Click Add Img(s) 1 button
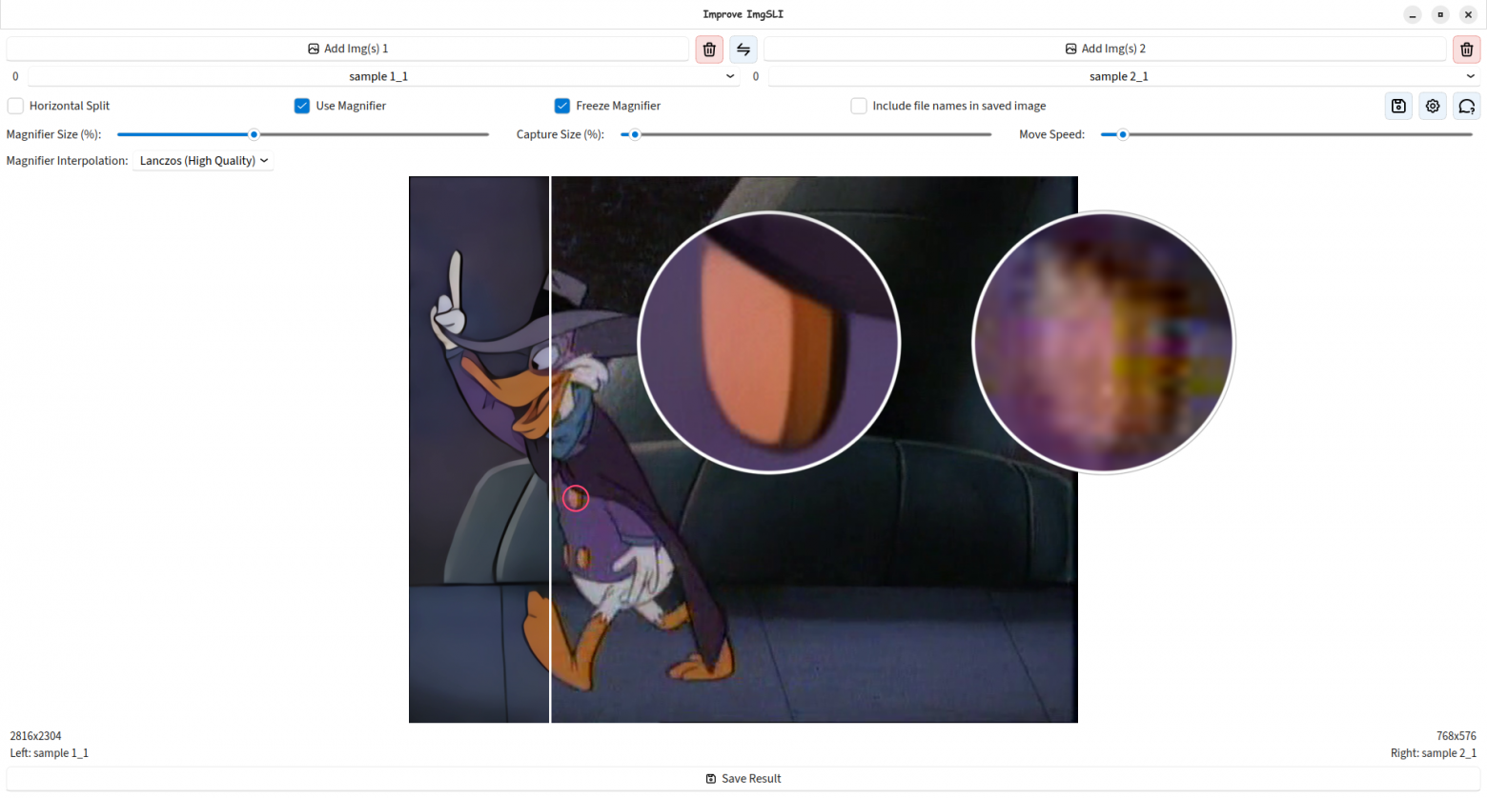The image size is (1487, 798). coord(348,49)
